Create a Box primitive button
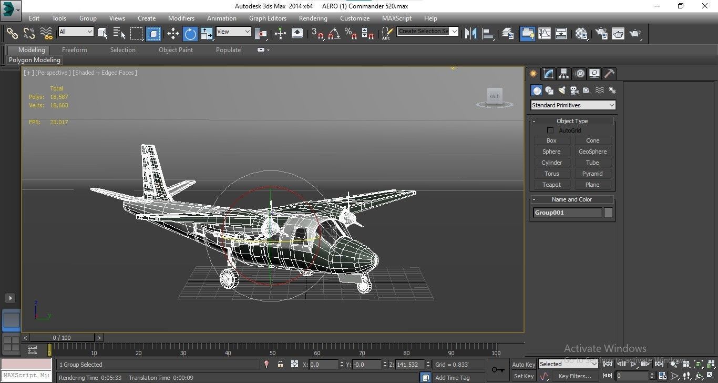 tap(551, 140)
